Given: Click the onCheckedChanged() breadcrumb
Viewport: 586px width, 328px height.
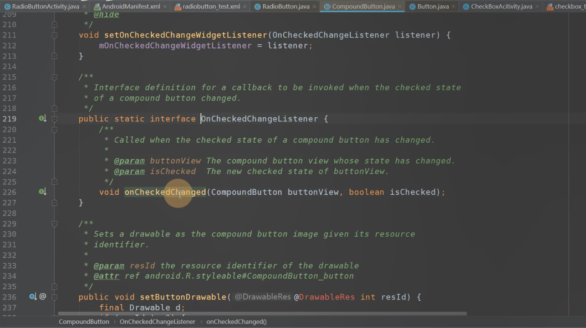Looking at the screenshot, I should click(x=237, y=322).
